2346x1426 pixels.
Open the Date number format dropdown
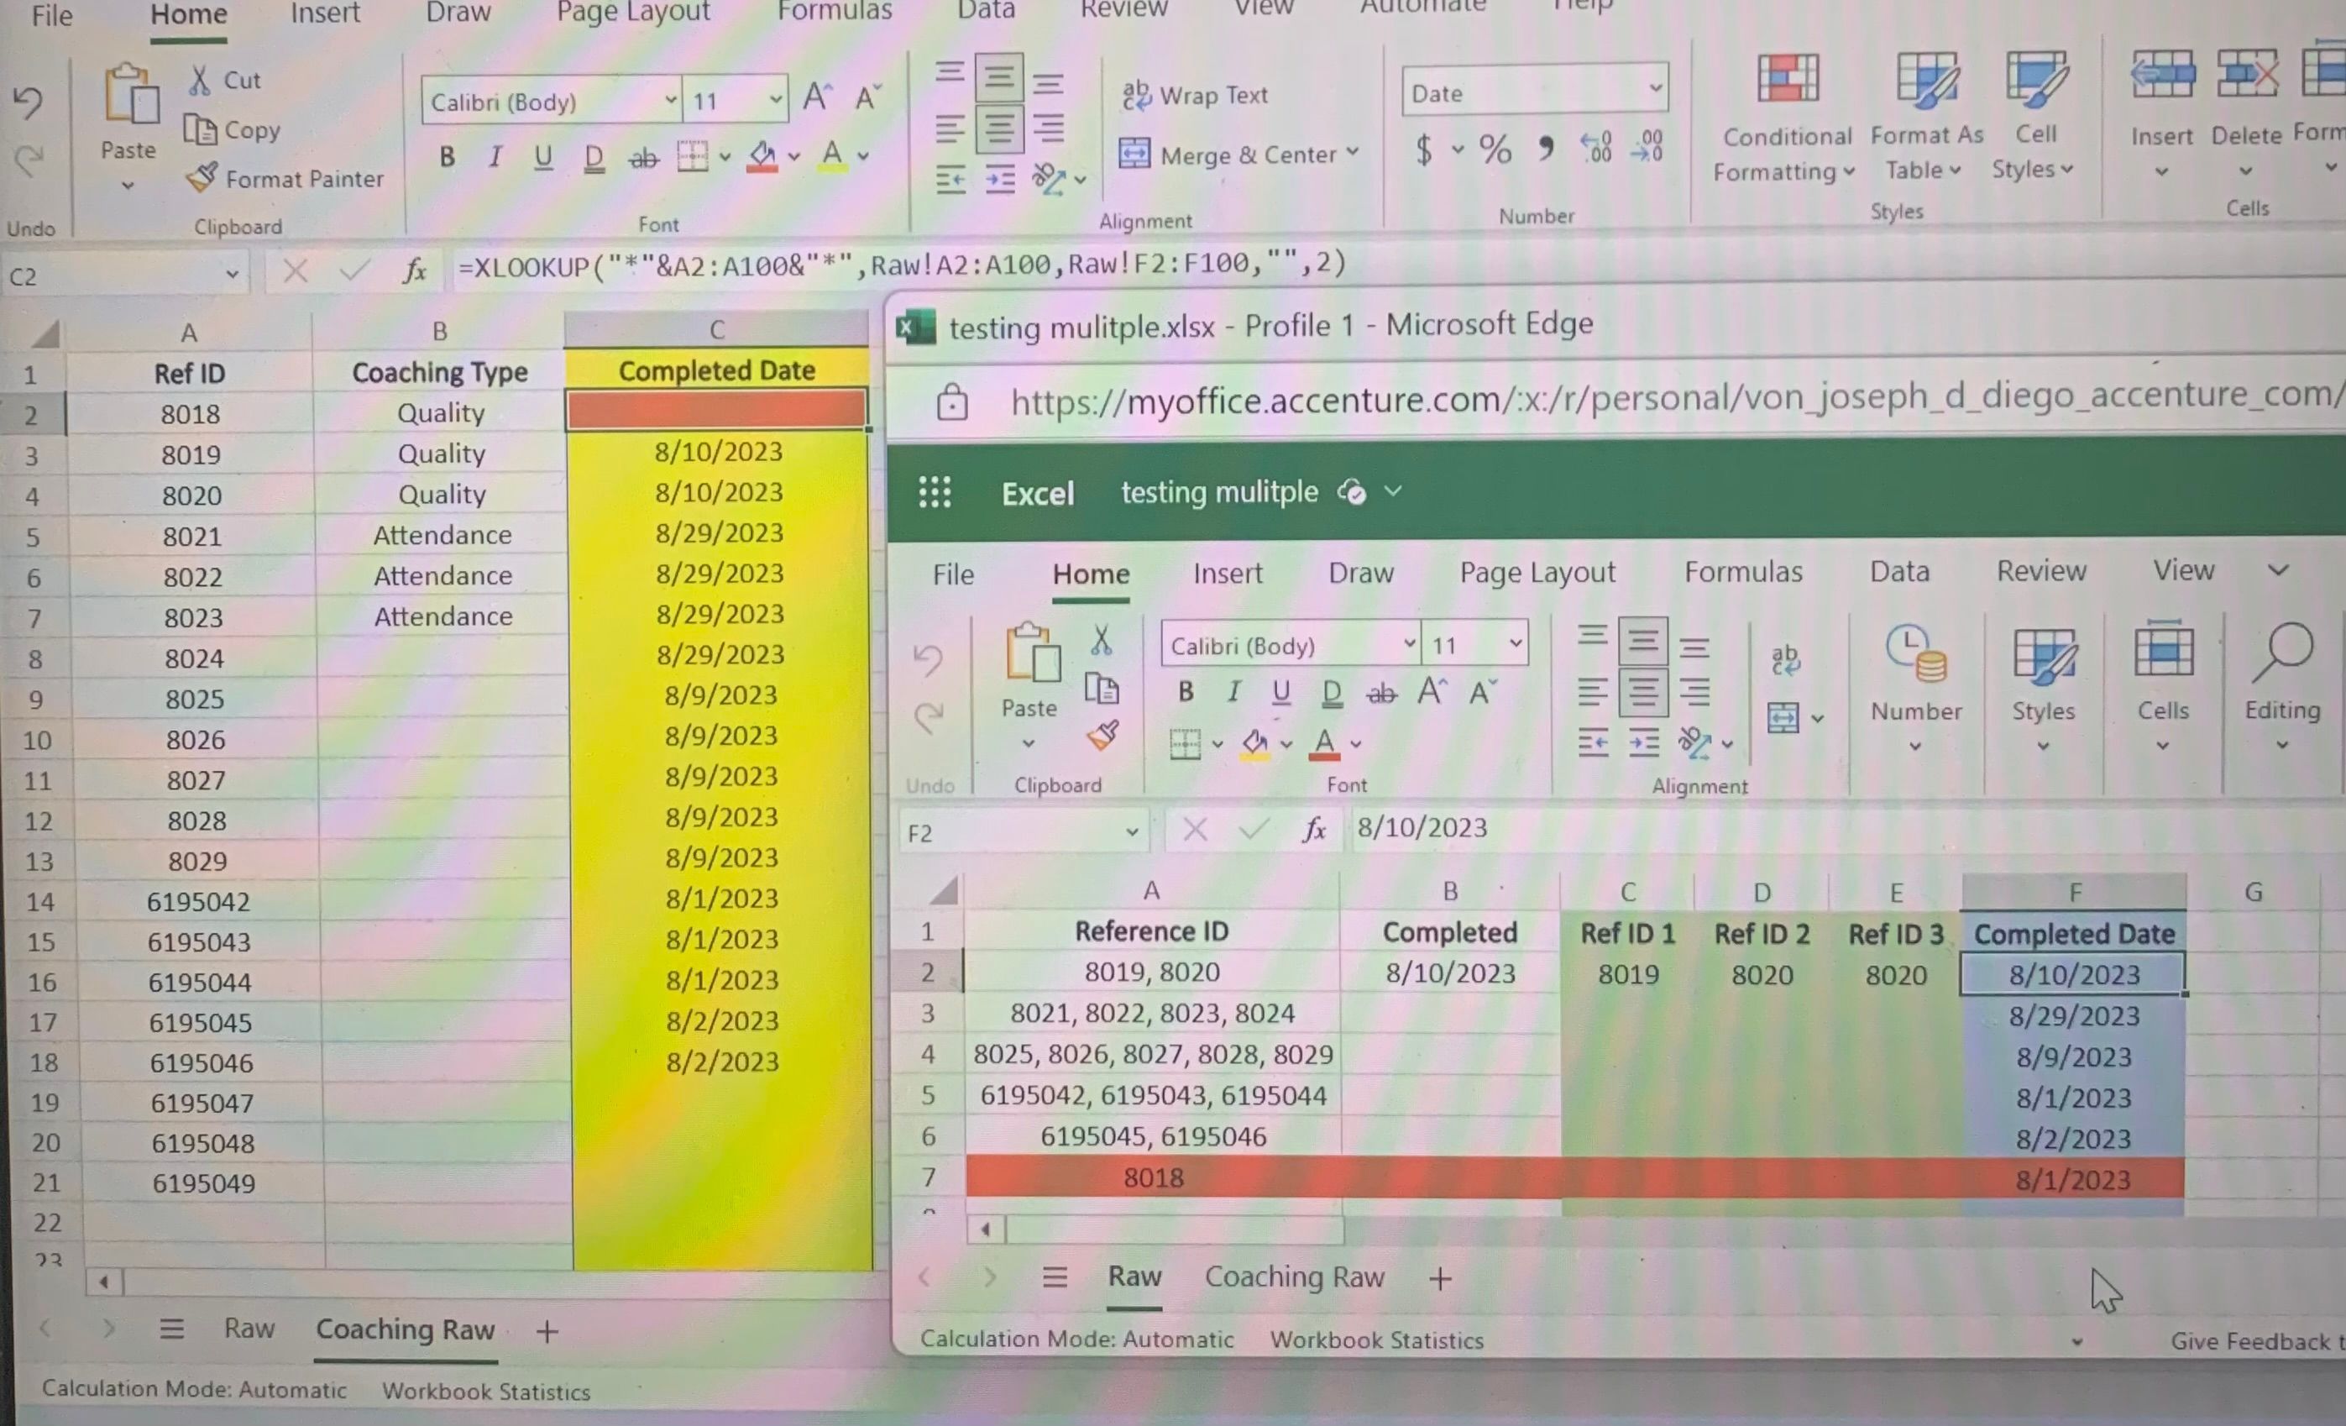point(1656,90)
